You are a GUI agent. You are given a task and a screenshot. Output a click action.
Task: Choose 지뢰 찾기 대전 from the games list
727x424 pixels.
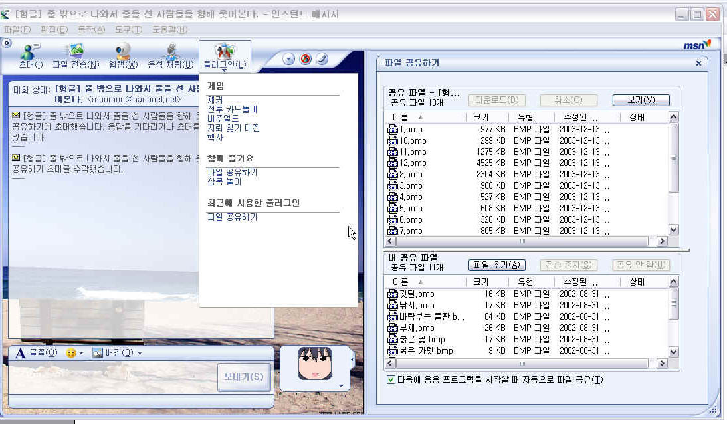click(233, 128)
